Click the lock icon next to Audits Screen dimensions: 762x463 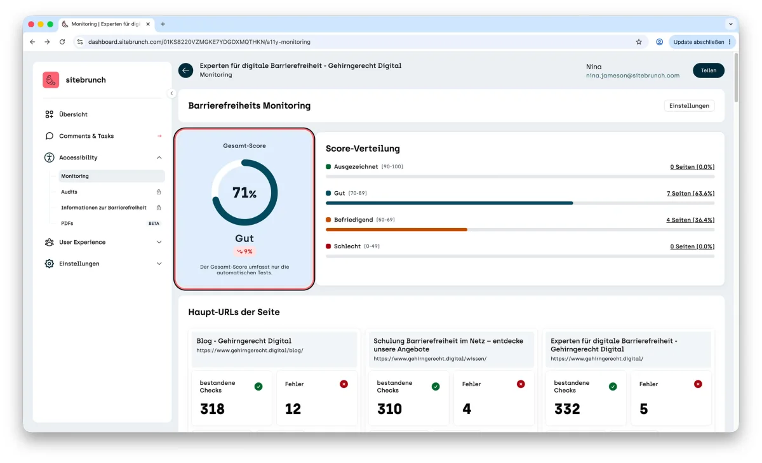tap(159, 192)
